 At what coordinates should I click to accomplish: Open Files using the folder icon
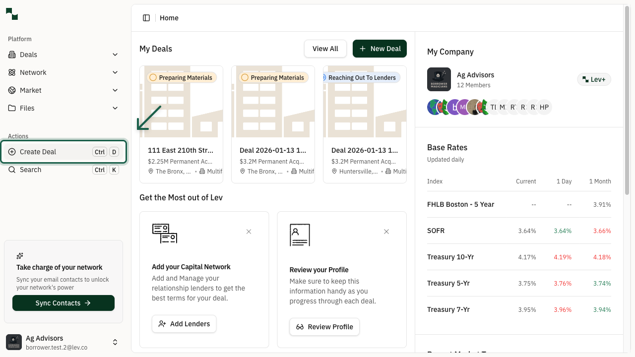(11, 108)
